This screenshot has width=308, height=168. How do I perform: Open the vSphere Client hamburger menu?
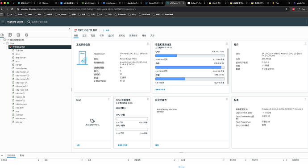tap(3, 22)
